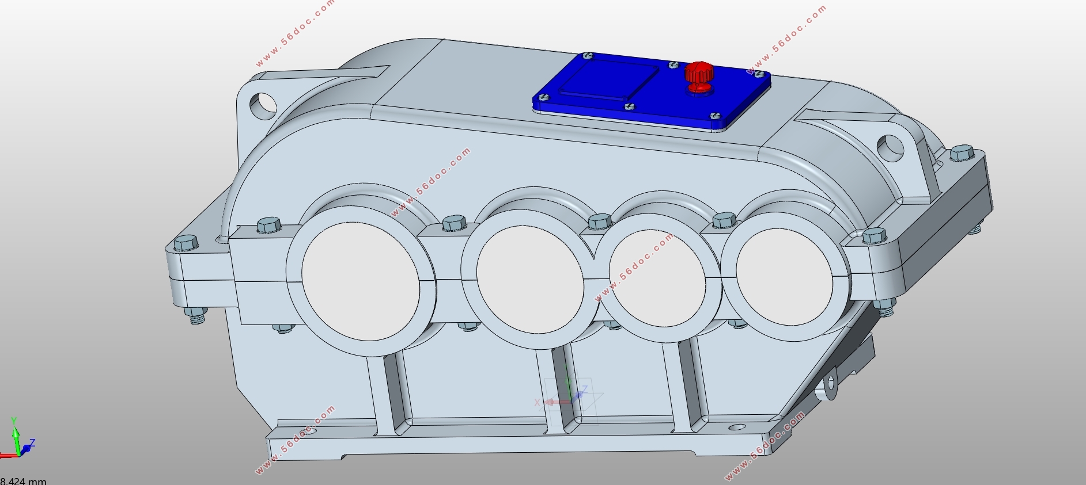The height and width of the screenshot is (485, 1086).
Task: Select hex bolt on upper right flange corner
Action: (962, 153)
